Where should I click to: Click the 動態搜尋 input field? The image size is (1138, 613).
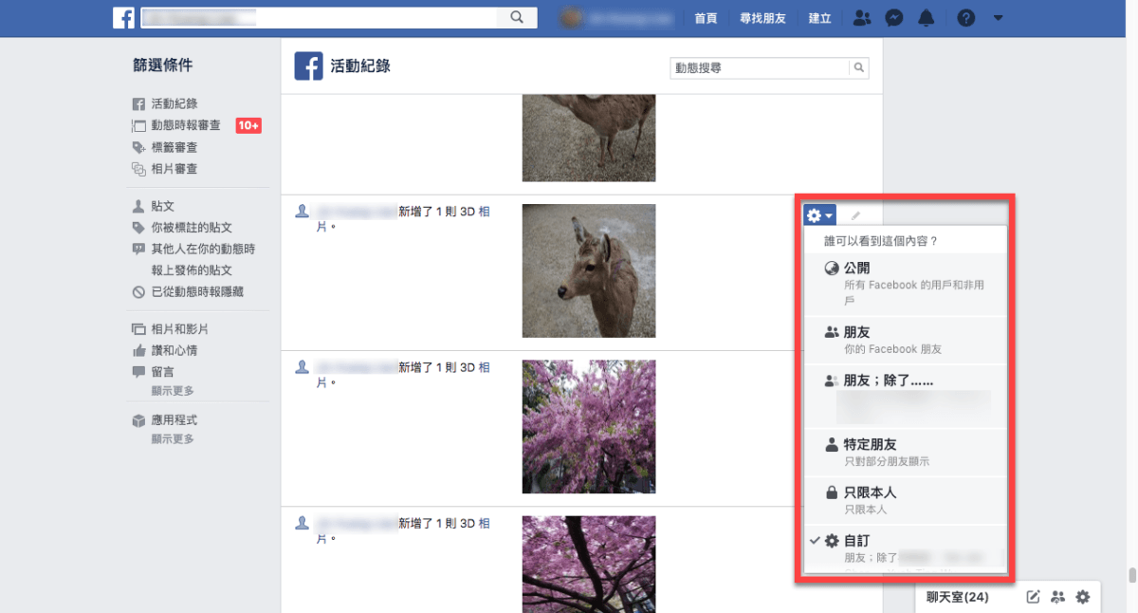760,68
